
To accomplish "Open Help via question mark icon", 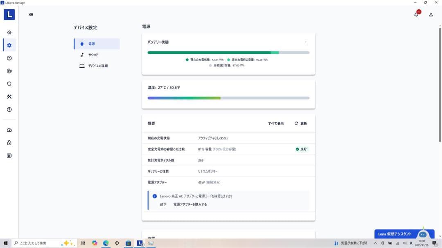I will coord(9,110).
